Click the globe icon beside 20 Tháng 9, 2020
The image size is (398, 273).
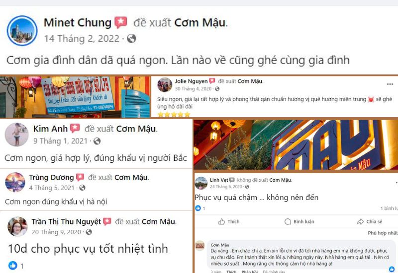pyautogui.click(x=89, y=232)
